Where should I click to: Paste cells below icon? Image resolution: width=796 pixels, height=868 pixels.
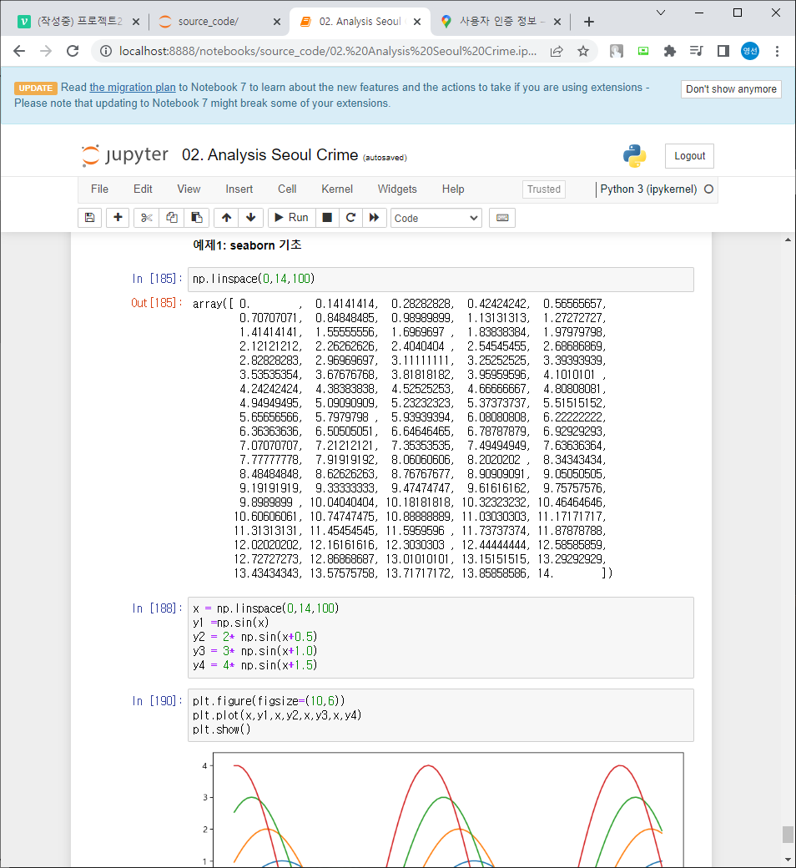click(x=197, y=218)
